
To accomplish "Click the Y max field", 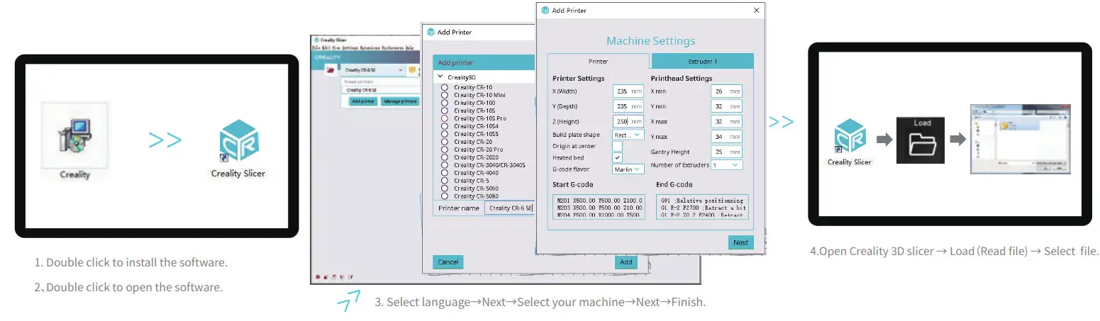I will coord(727,137).
